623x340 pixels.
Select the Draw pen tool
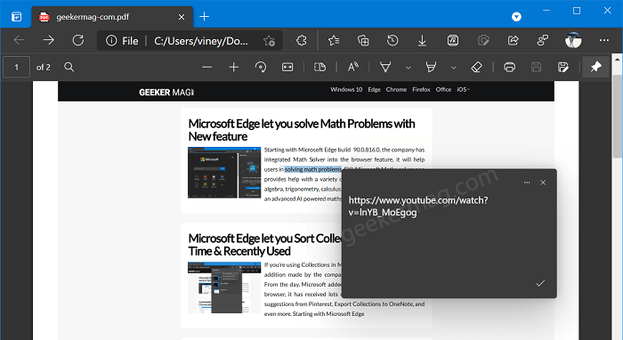385,67
